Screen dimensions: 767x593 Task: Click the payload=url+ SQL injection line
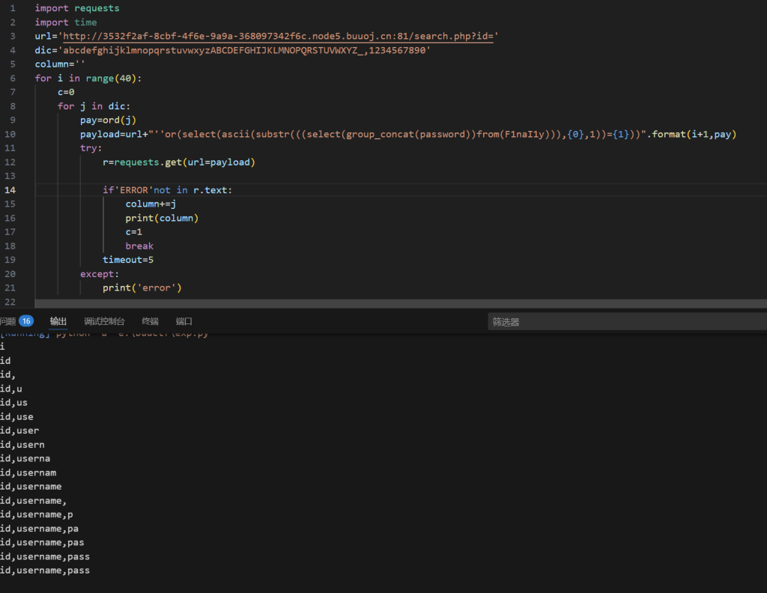pyautogui.click(x=408, y=134)
